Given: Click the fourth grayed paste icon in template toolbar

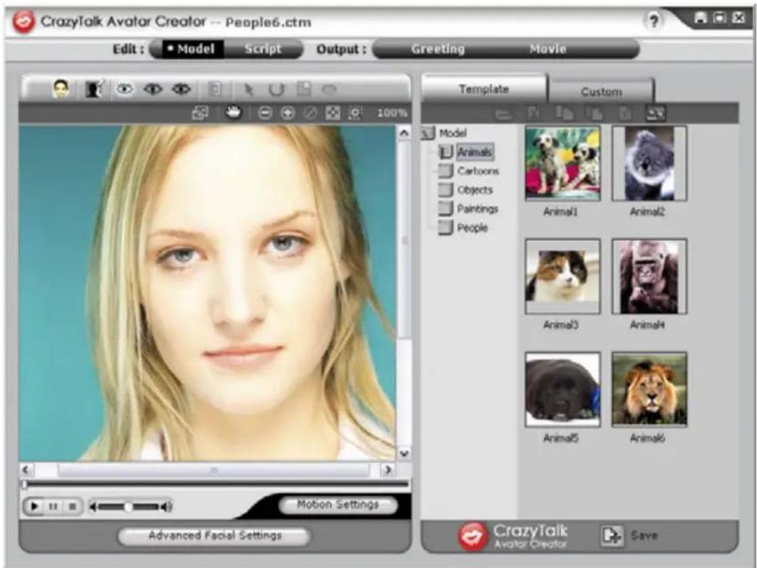Looking at the screenshot, I should (594, 114).
